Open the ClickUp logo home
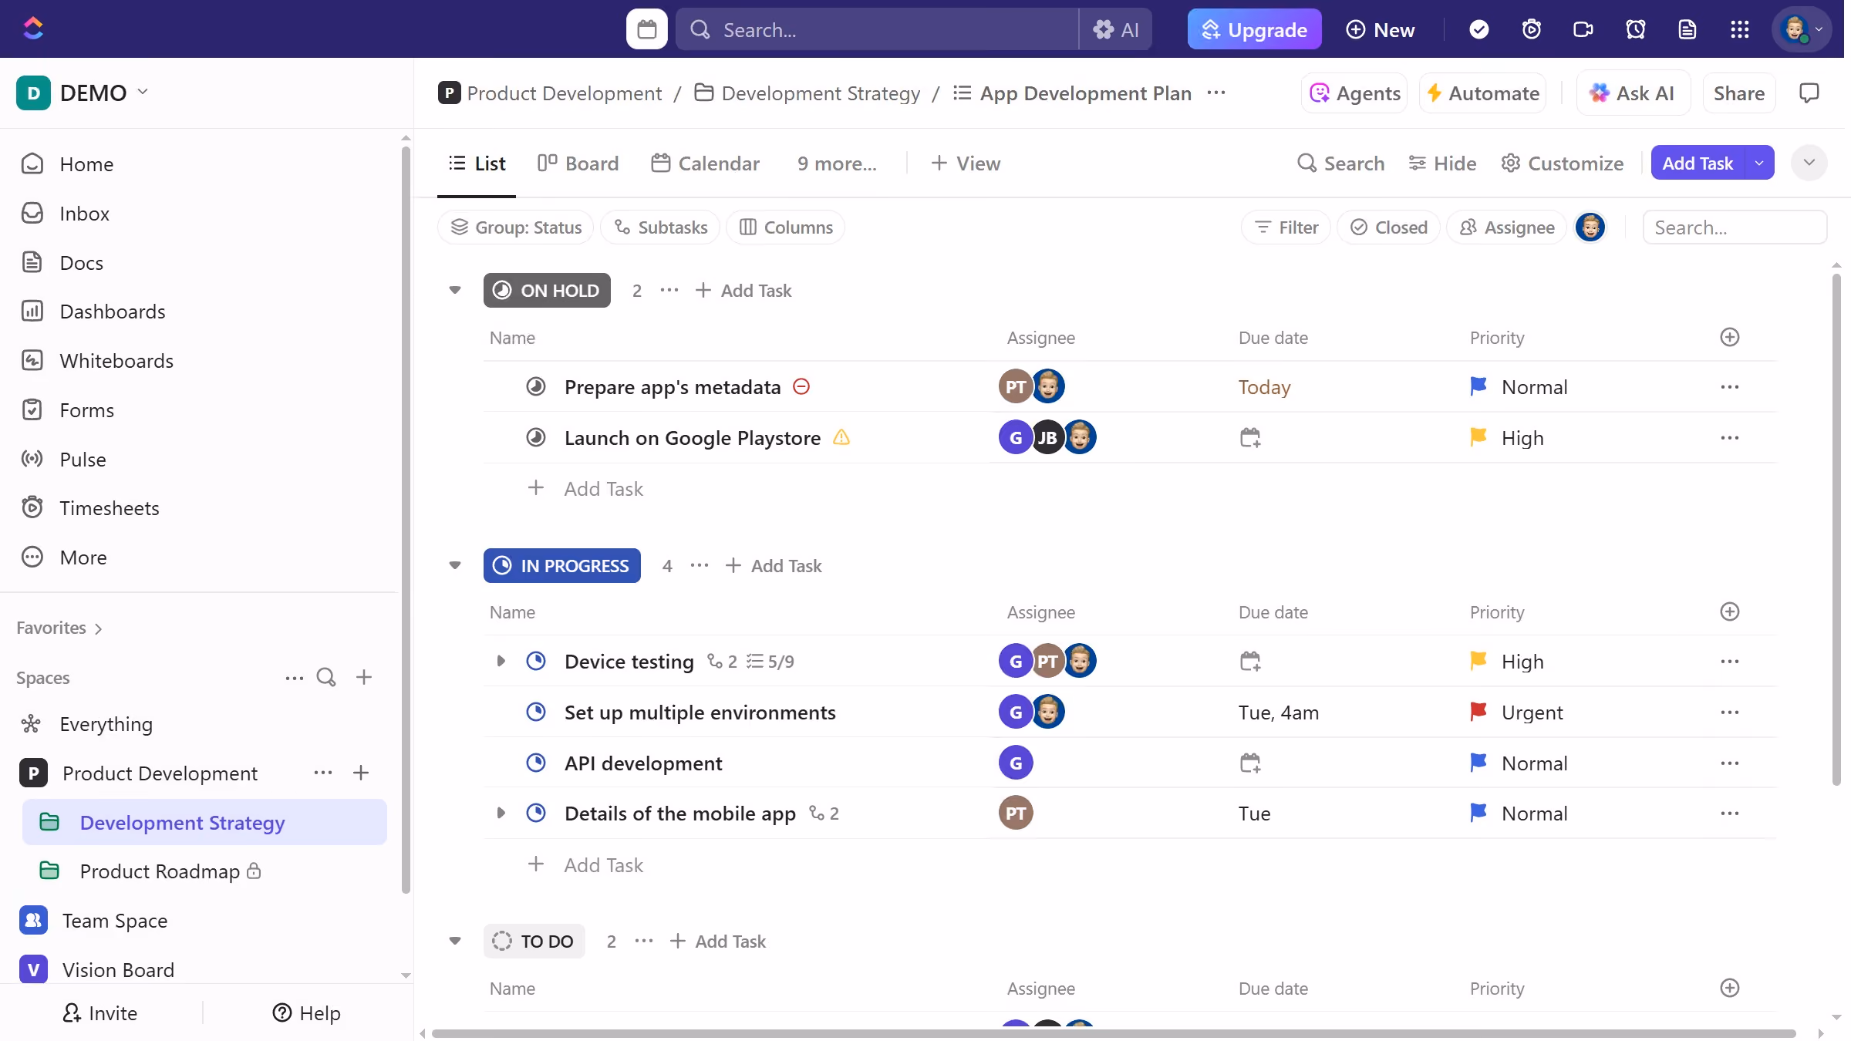 click(33, 29)
